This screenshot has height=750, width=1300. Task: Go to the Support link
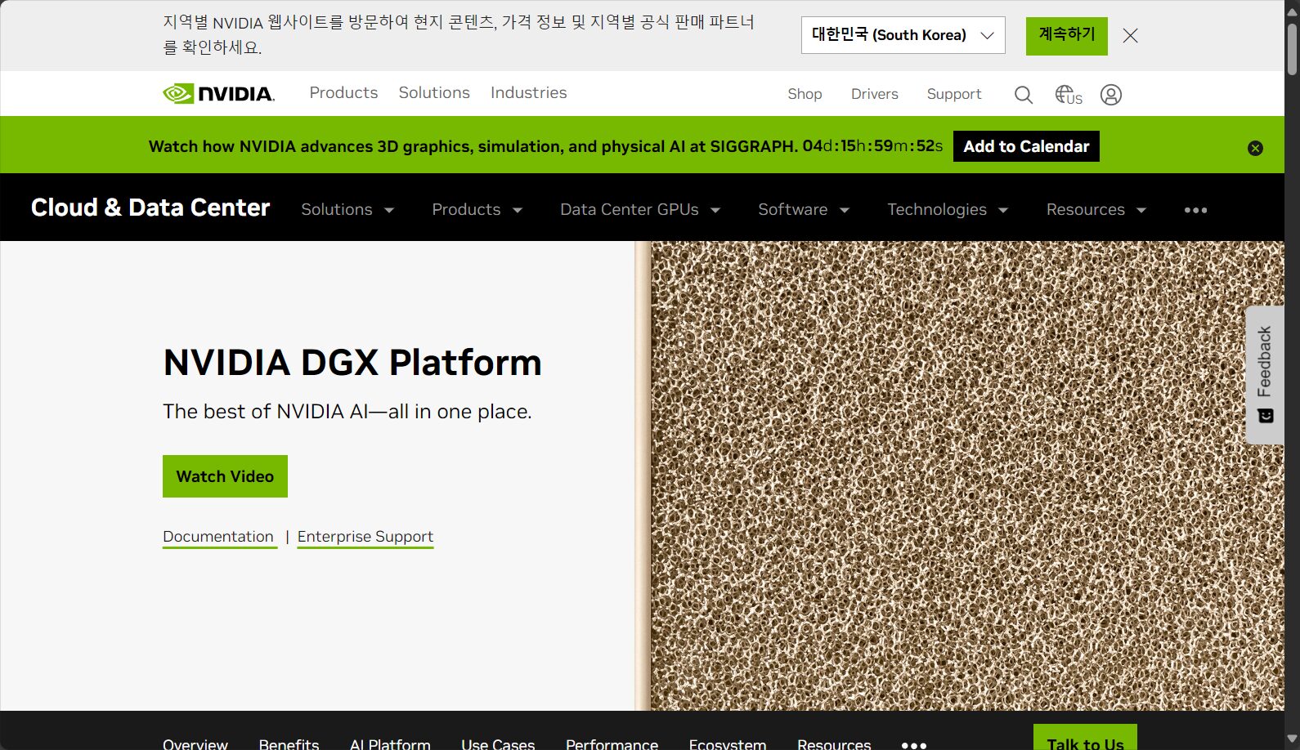click(x=953, y=94)
